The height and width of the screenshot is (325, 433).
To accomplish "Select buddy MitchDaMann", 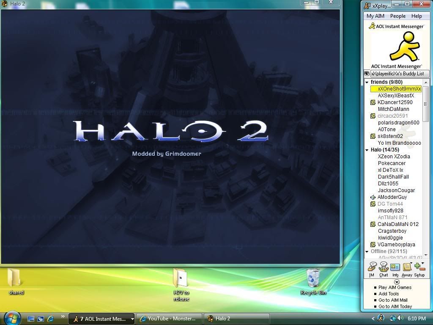I will (x=393, y=109).
